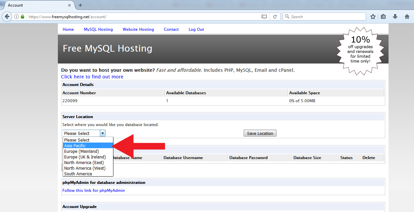Click the green padlock security icon
414x212 pixels.
[22, 17]
